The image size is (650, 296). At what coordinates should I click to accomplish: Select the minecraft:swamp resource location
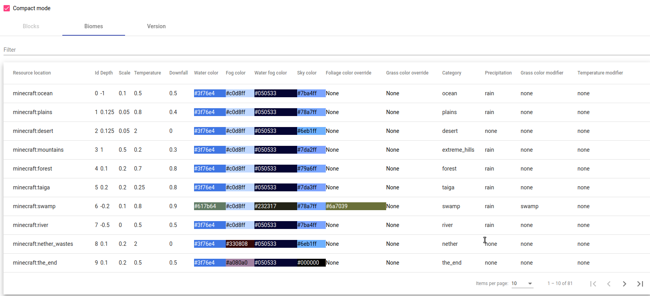click(34, 206)
